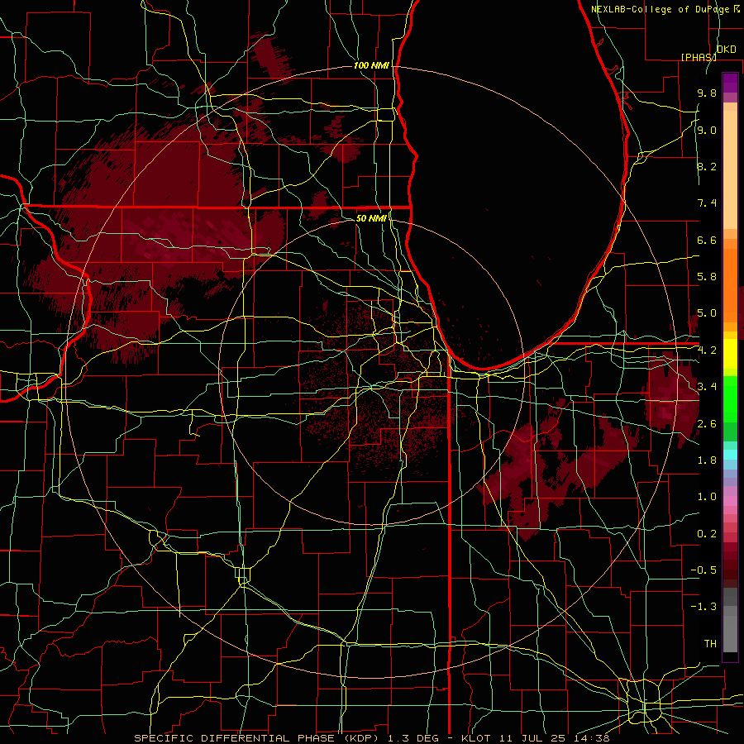Click the 1.8 scale value
This screenshot has height=744, width=744.
(x=707, y=460)
